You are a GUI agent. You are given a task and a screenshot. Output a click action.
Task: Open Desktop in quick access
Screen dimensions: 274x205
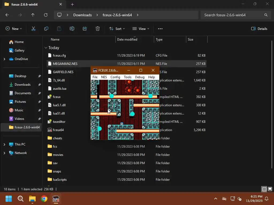click(x=17, y=76)
